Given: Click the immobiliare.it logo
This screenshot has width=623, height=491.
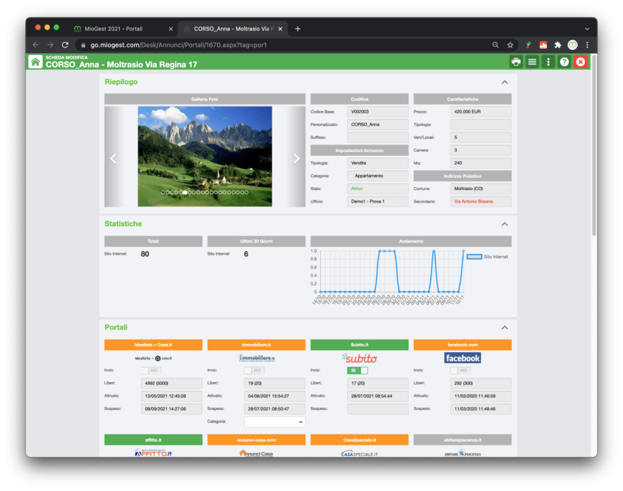Looking at the screenshot, I should click(256, 358).
